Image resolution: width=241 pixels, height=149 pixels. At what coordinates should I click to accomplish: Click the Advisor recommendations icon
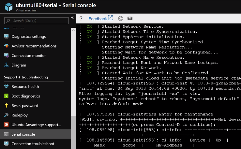6,46
